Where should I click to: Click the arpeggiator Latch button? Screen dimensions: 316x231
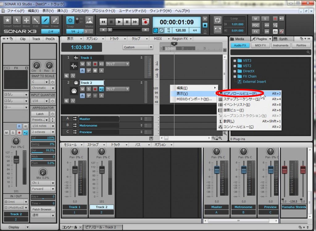[40, 114]
